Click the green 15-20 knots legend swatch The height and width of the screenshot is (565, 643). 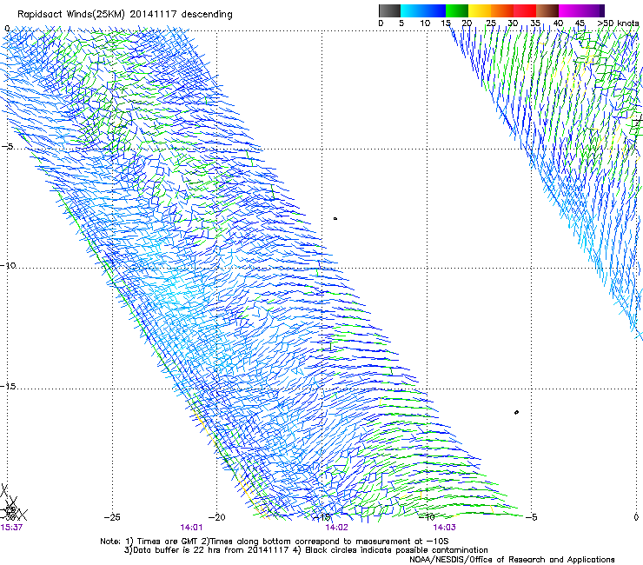pos(457,10)
